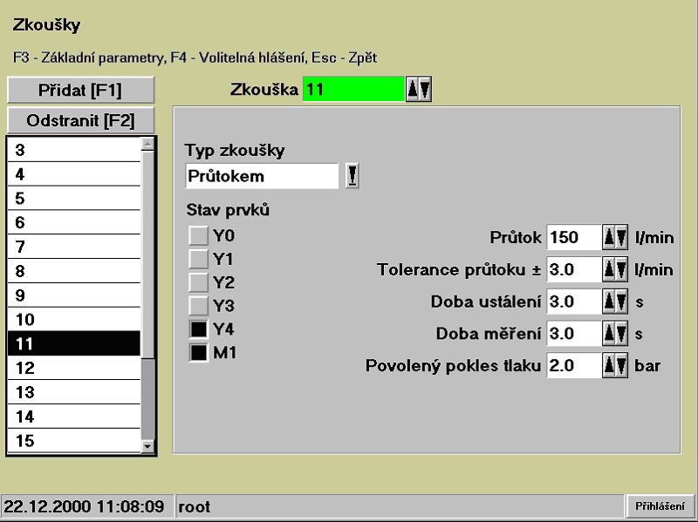Click the Zkouška number stepper arrows

point(419,89)
